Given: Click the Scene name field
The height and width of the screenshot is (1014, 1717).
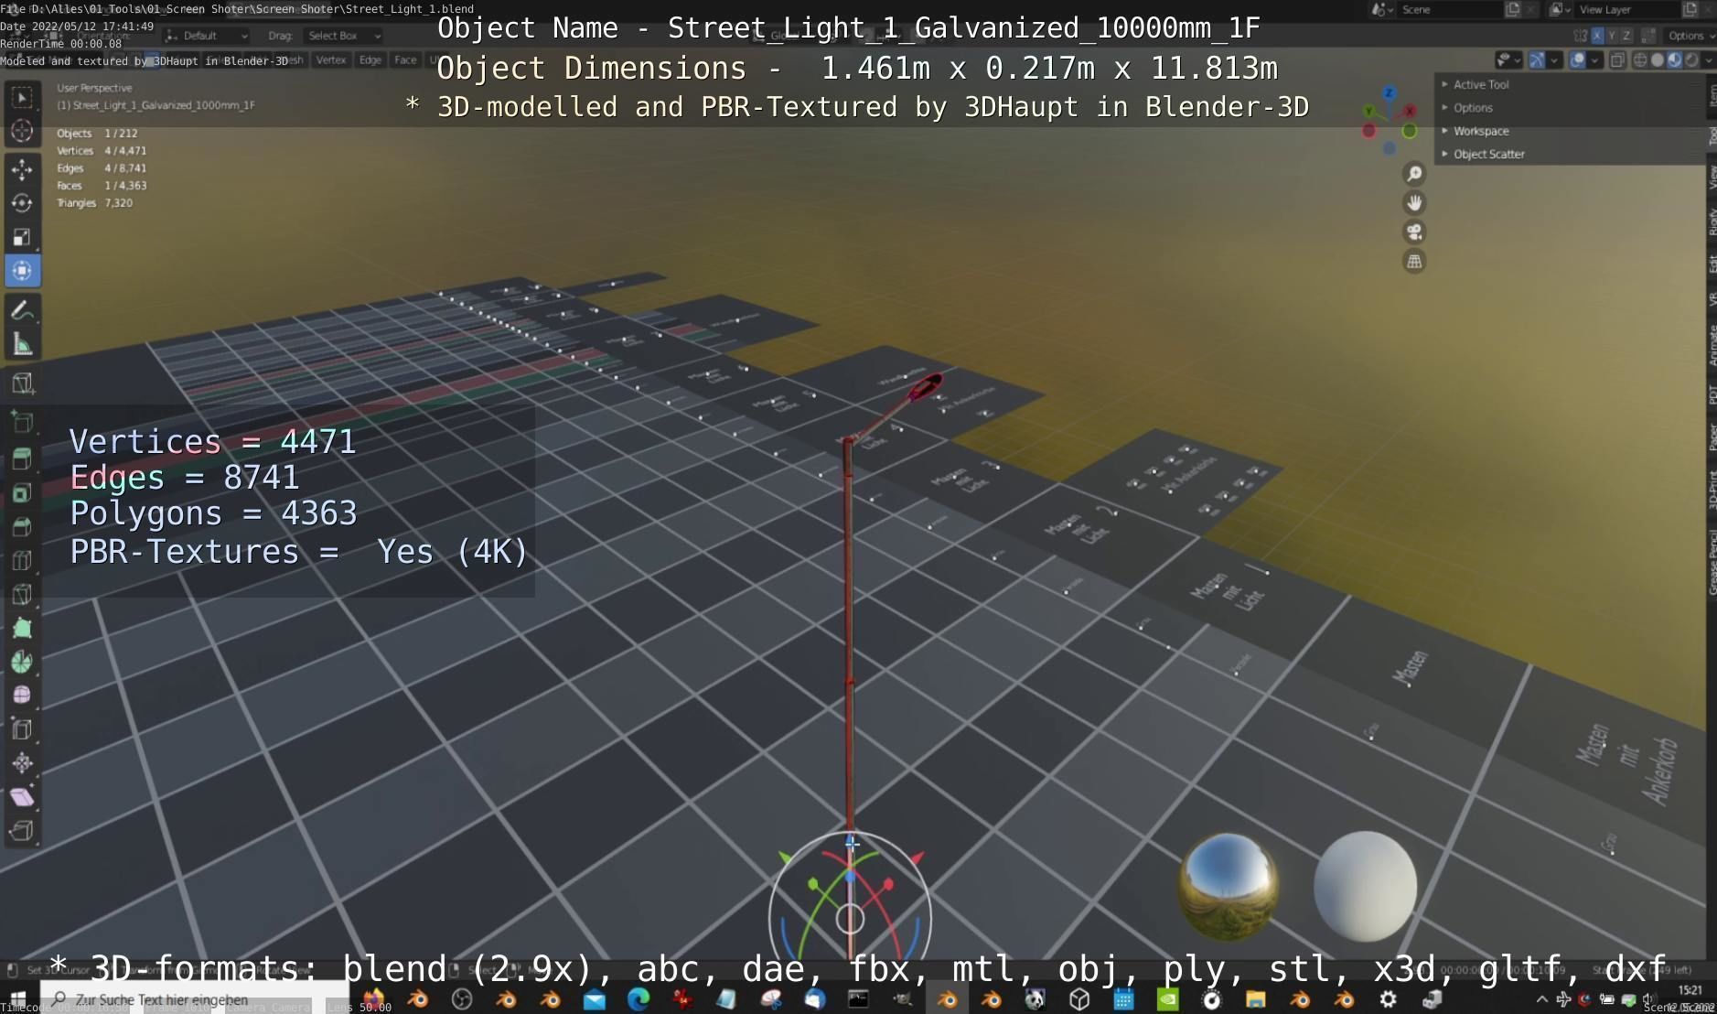Looking at the screenshot, I should (x=1450, y=9).
